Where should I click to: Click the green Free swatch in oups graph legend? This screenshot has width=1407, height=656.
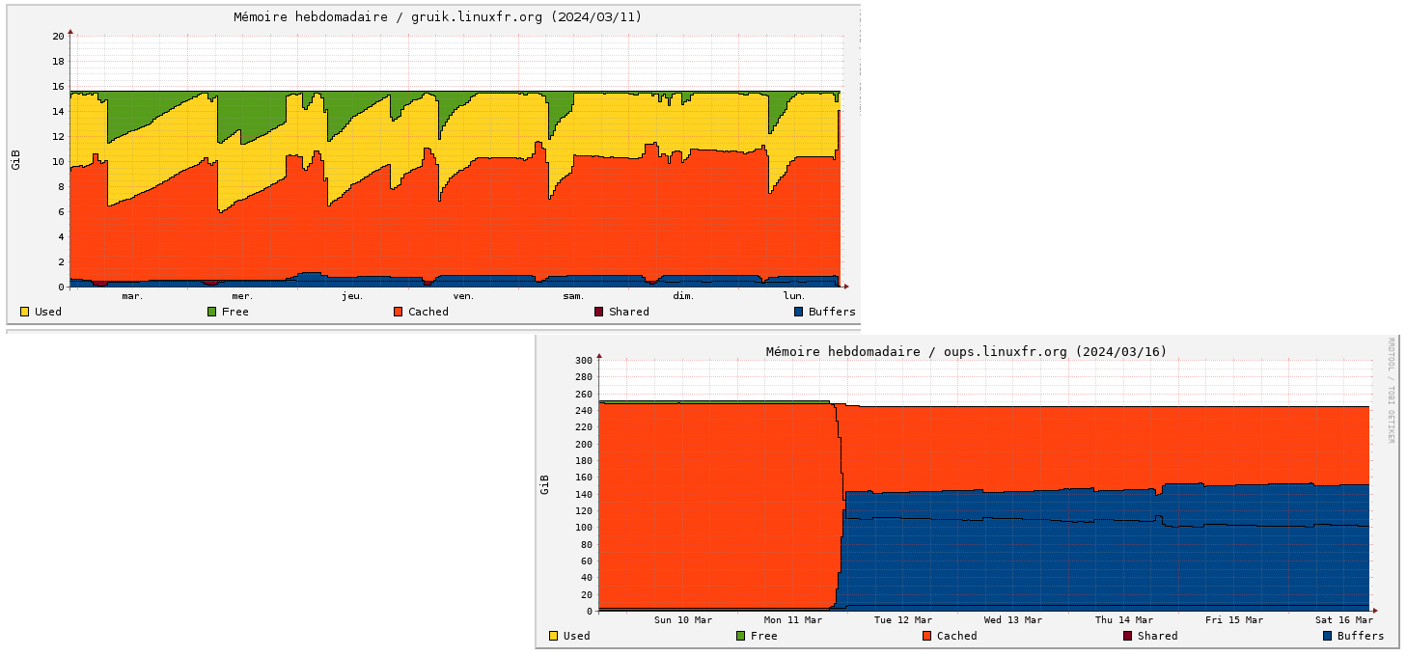(740, 636)
